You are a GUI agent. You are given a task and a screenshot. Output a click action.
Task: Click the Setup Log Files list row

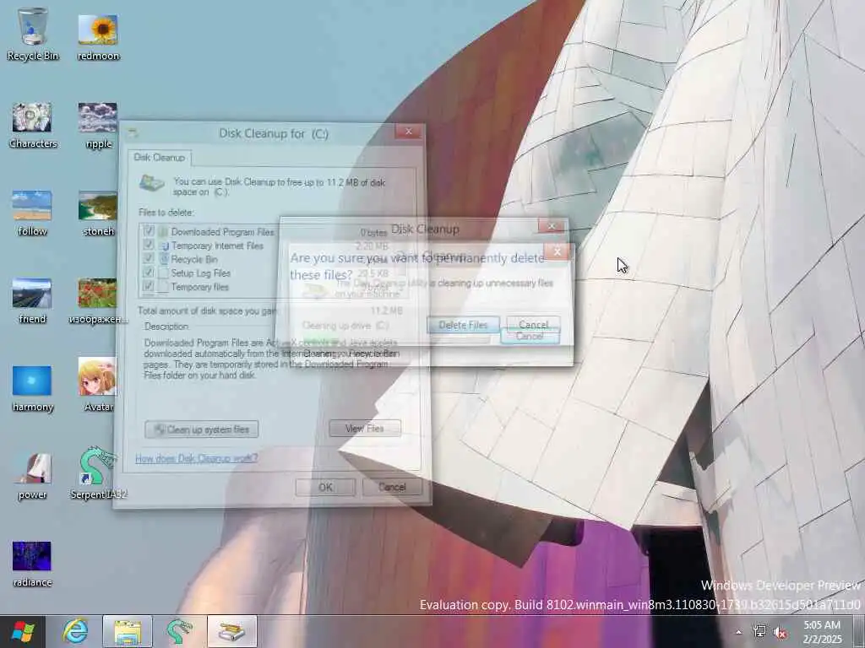coord(273,273)
